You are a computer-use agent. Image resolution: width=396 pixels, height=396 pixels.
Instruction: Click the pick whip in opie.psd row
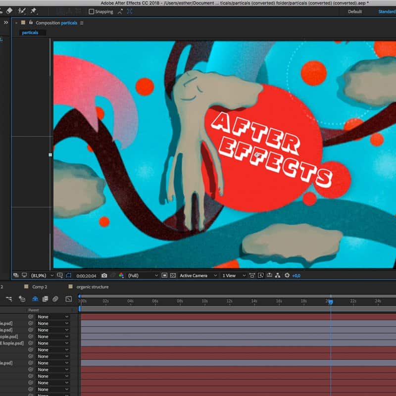pos(31,337)
